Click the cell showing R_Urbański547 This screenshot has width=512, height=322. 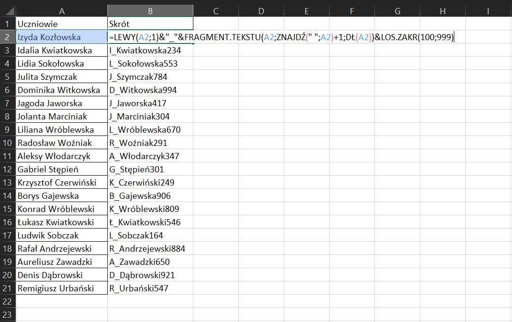click(x=150, y=288)
